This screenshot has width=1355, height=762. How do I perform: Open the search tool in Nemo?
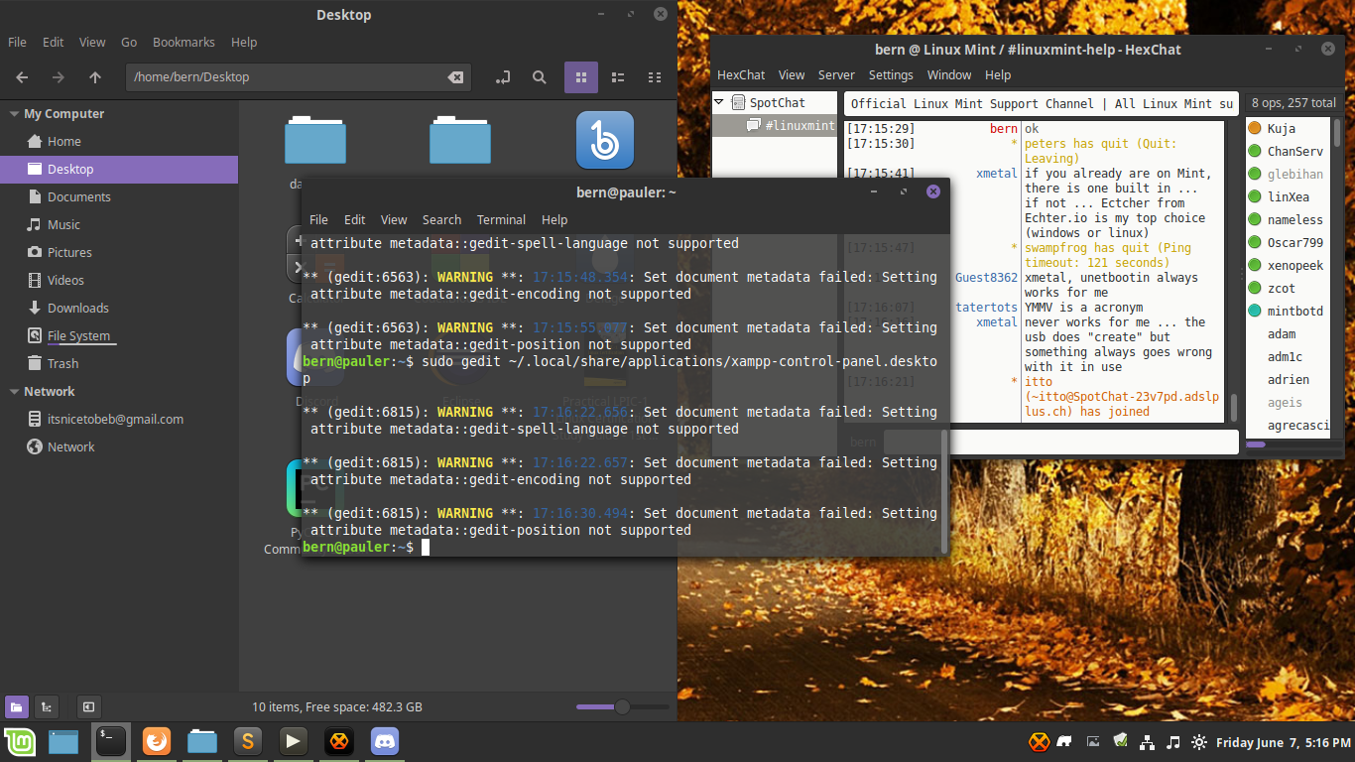(x=539, y=77)
